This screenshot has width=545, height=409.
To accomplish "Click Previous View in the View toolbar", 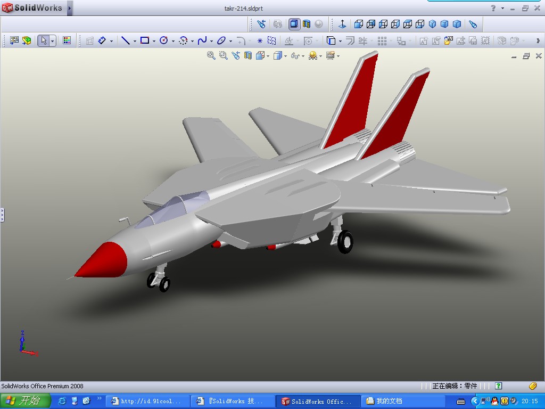I will click(x=261, y=24).
